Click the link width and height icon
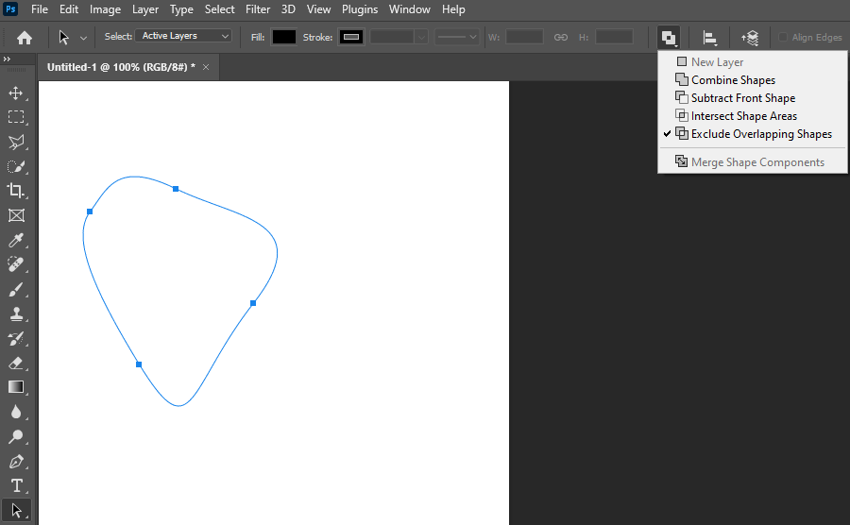 [560, 38]
